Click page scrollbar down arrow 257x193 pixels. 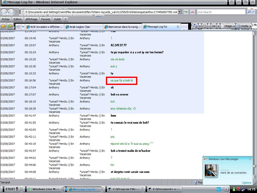point(254,177)
